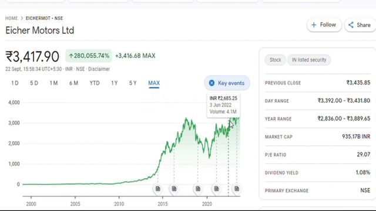Toggle the Key events chip
Screen dimensions: 376x211
(227, 83)
